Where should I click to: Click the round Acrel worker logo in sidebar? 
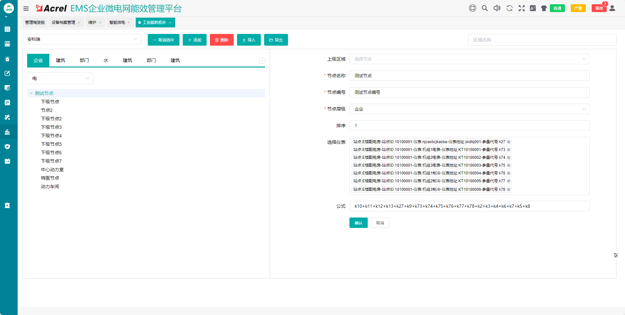pos(8,8)
